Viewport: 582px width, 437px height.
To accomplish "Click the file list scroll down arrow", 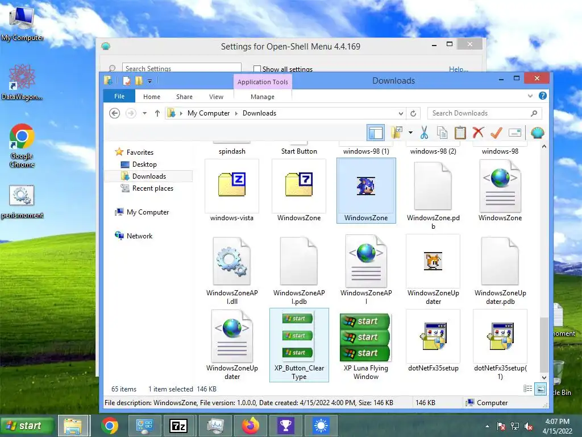I will coord(544,377).
